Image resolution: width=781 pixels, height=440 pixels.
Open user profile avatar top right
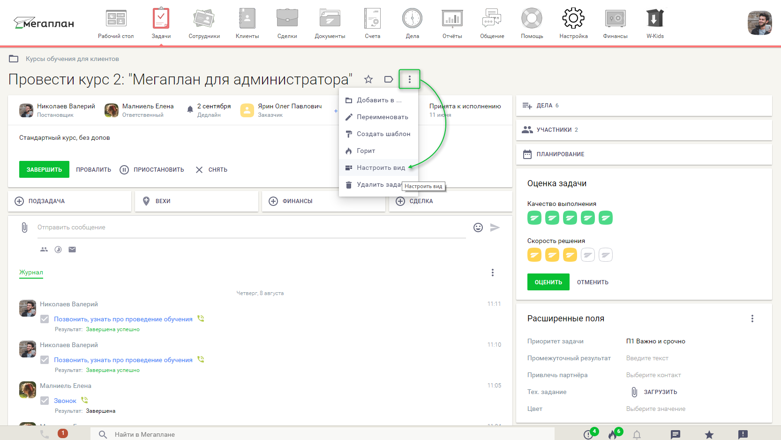pyautogui.click(x=760, y=23)
